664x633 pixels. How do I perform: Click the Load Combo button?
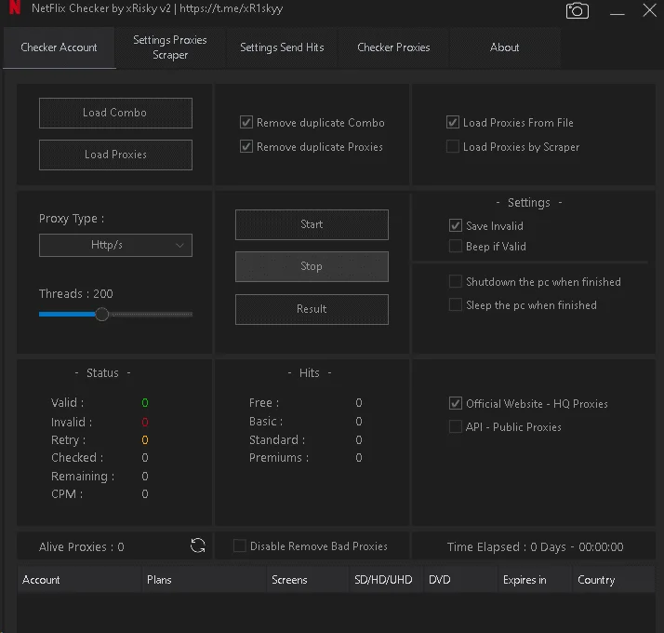(x=115, y=113)
